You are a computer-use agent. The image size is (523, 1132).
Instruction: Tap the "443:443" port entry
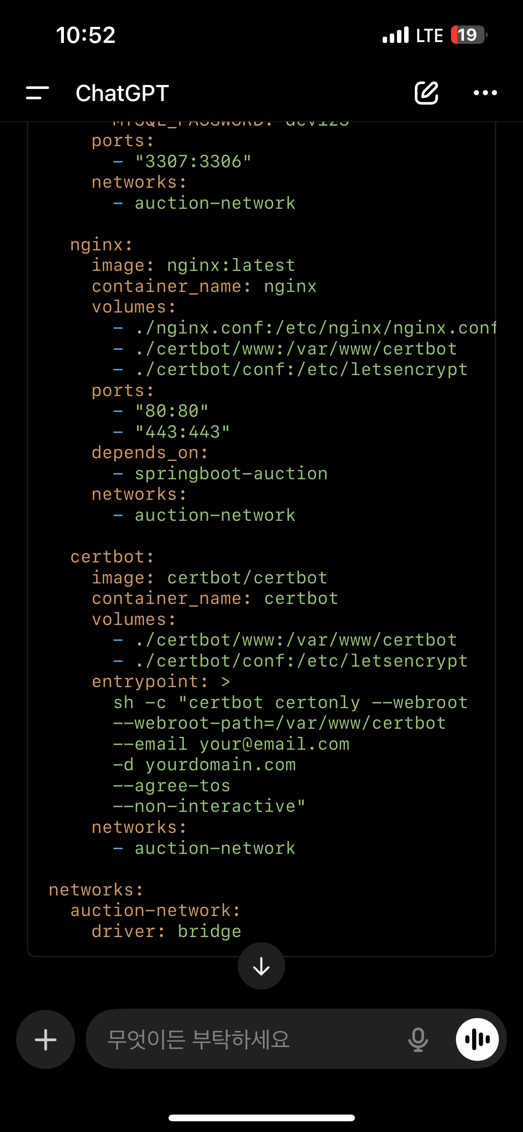(x=182, y=432)
